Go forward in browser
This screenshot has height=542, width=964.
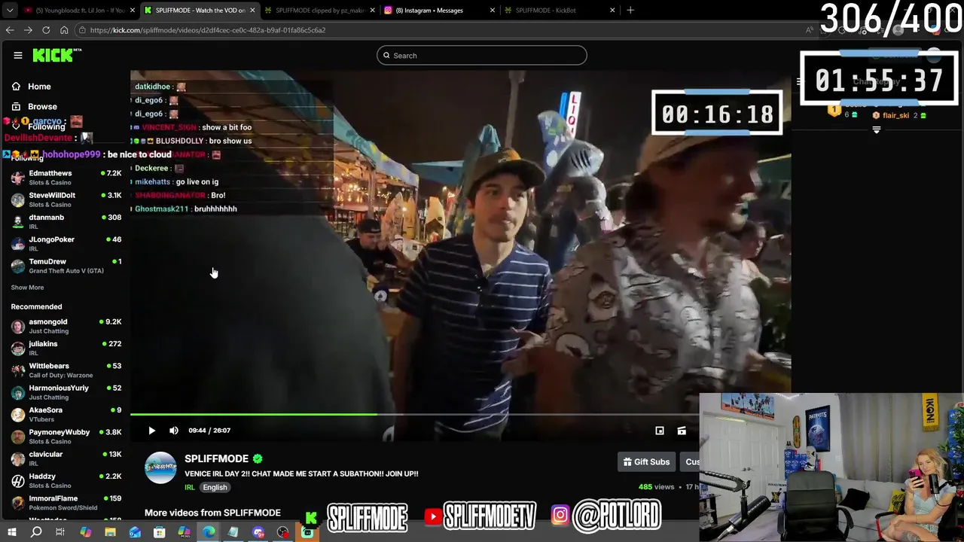click(28, 30)
